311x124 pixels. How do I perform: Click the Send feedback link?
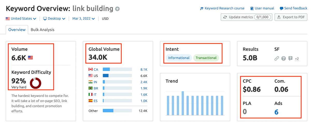click(293, 8)
